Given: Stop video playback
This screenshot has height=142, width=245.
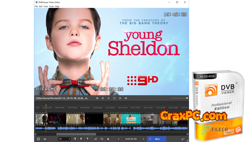Looking at the screenshot, I should click(x=114, y=98).
